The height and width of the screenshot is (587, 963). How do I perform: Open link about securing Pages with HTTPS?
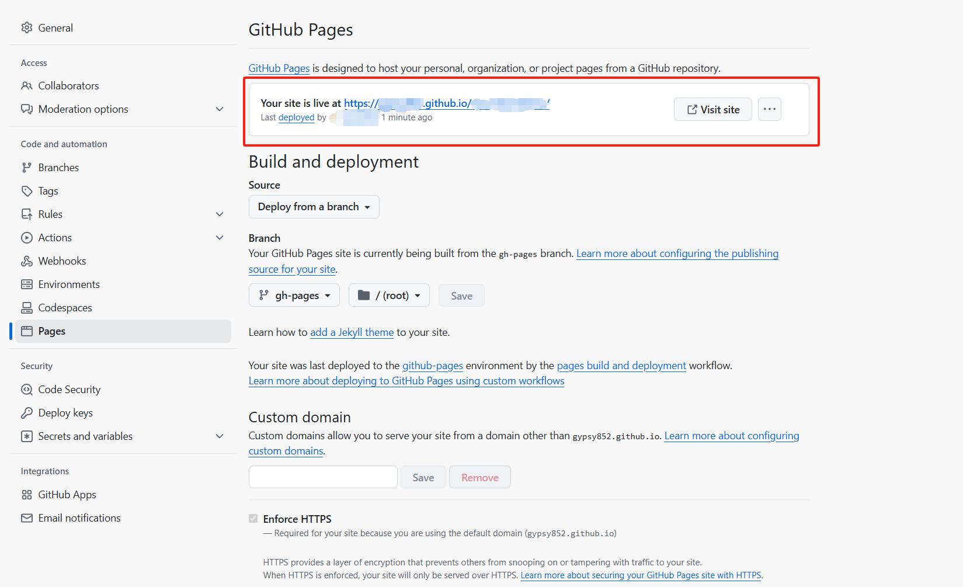[641, 575]
